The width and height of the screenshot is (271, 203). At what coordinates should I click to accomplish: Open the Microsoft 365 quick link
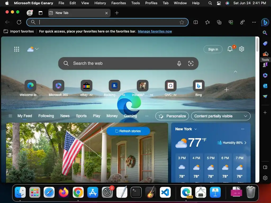click(x=58, y=88)
